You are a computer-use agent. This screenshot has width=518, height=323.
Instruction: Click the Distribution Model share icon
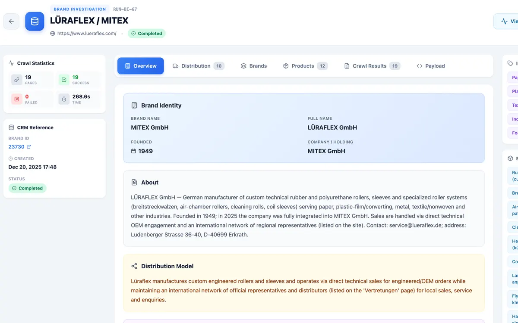click(134, 266)
